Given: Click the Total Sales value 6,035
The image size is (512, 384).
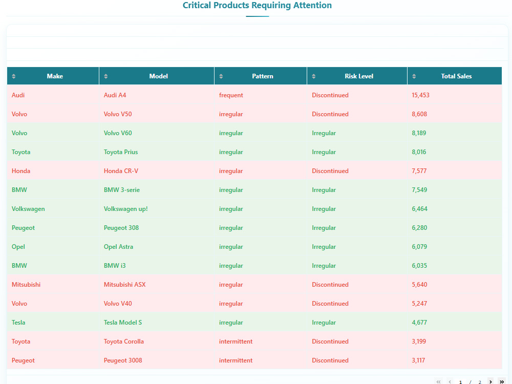Looking at the screenshot, I should (419, 265).
